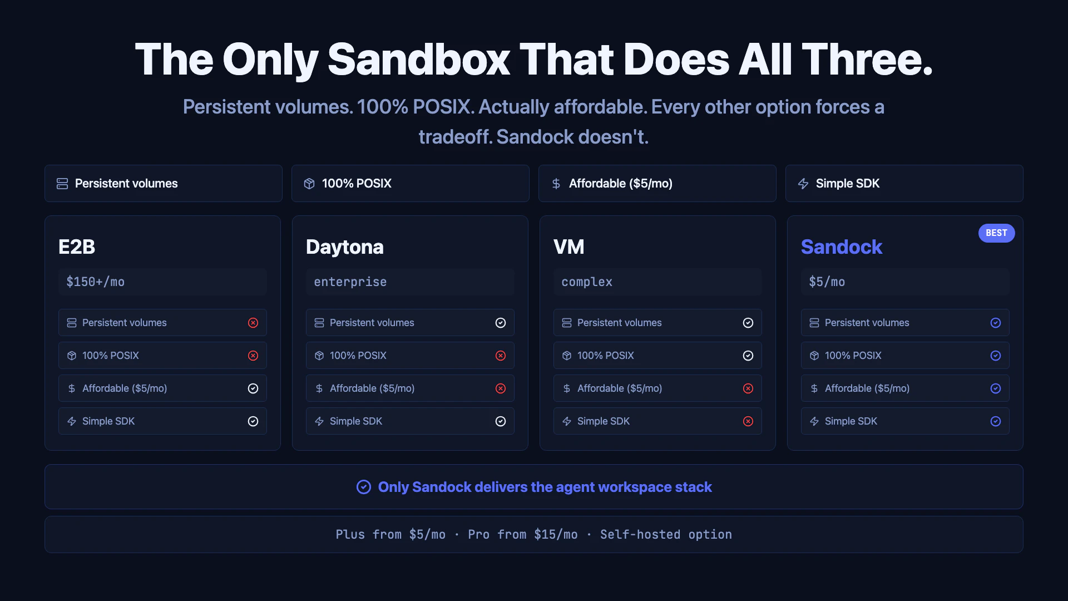Click the lightning icon on the Simple SDK chip
This screenshot has height=601, width=1068.
tap(803, 183)
